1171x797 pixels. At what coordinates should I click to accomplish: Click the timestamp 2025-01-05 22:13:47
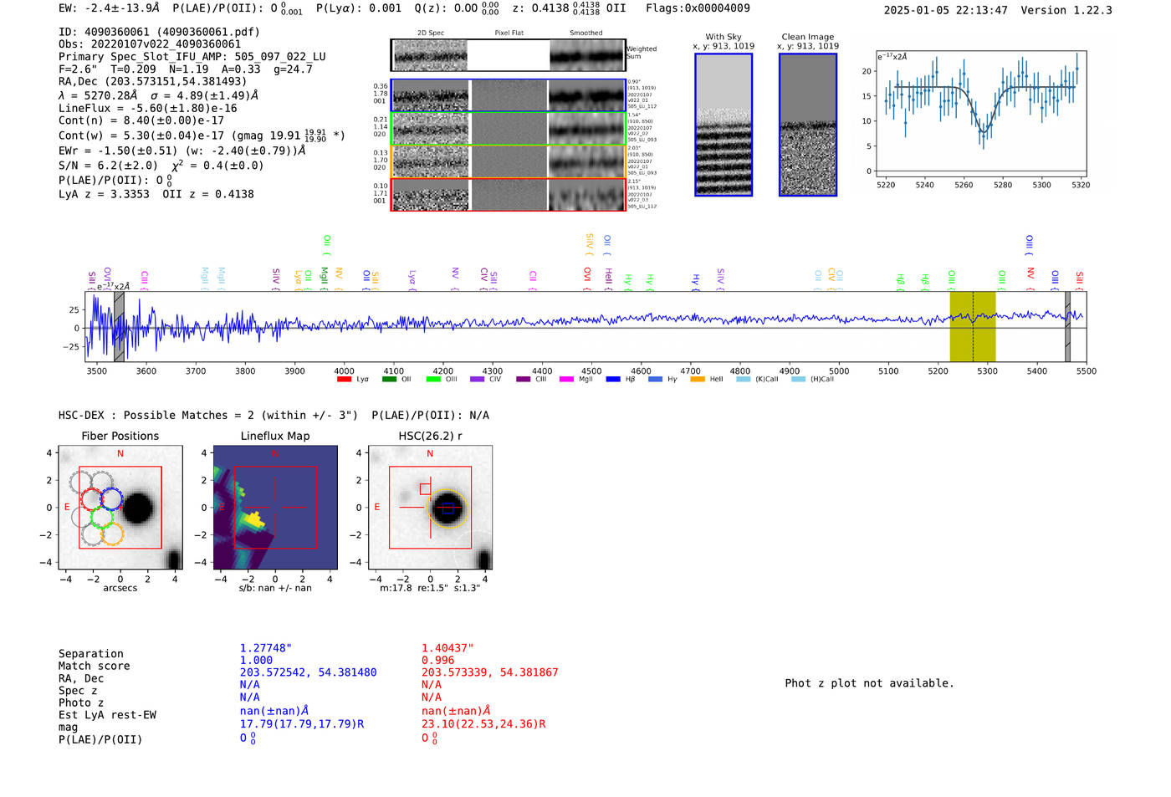[x=946, y=10]
